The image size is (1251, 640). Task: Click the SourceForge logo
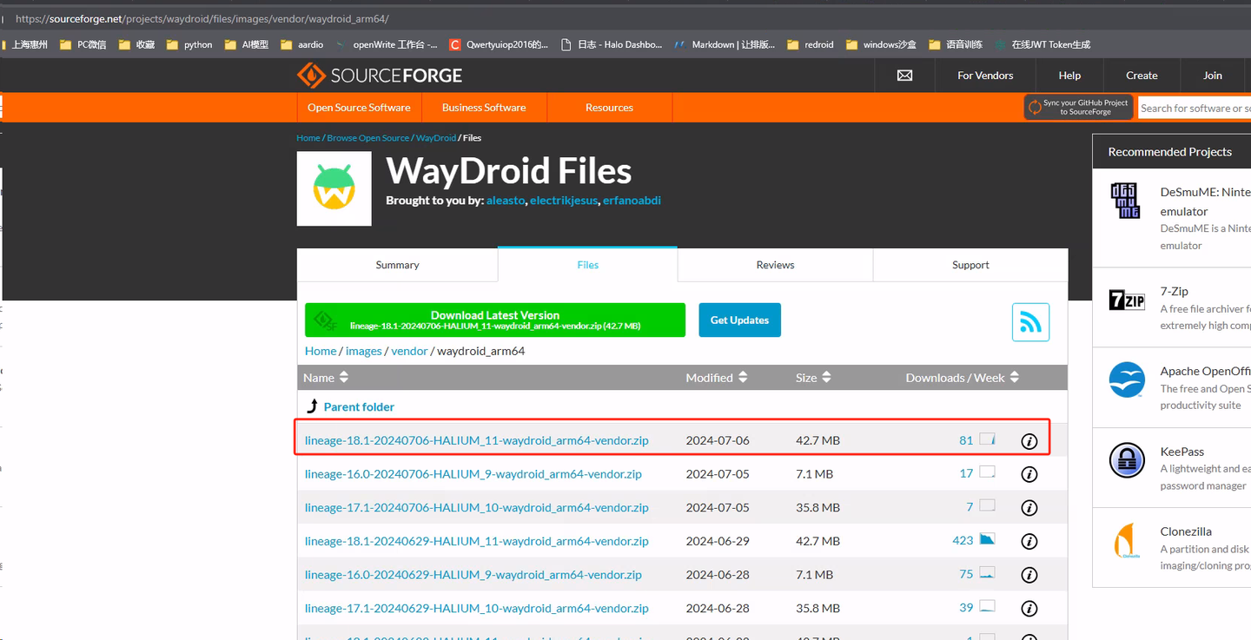pos(379,76)
